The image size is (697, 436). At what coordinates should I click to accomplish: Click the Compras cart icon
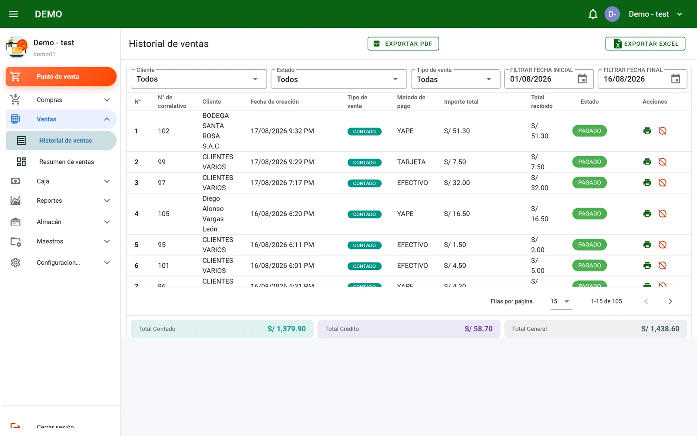(15, 100)
